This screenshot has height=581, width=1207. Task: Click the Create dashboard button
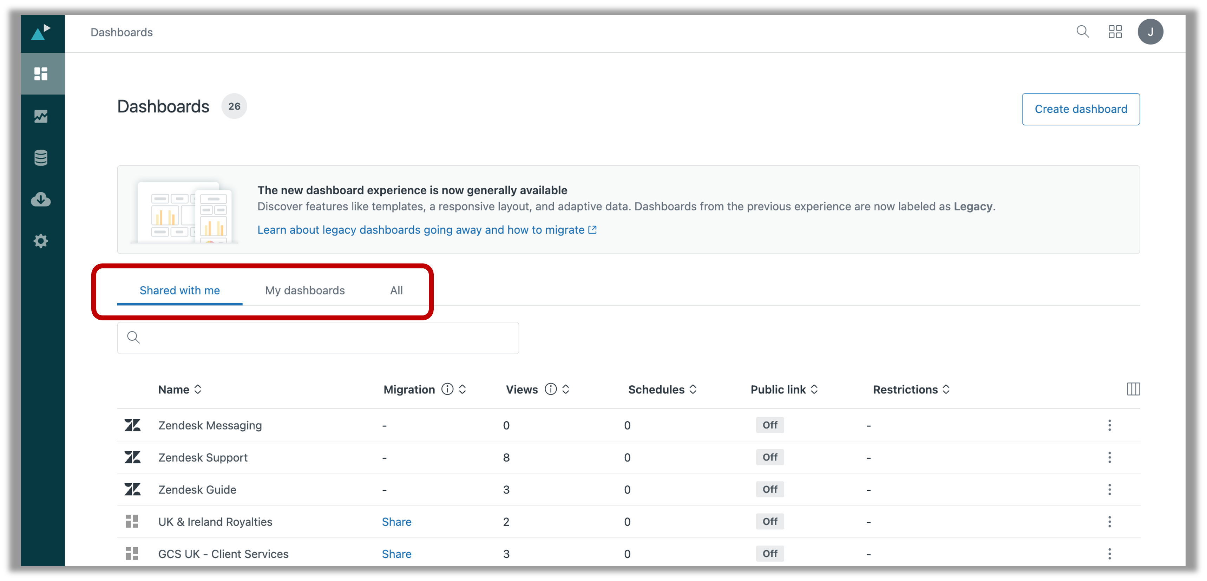coord(1081,109)
